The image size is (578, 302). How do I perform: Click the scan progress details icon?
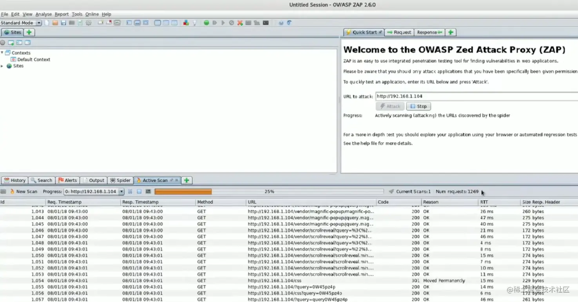[148, 192]
